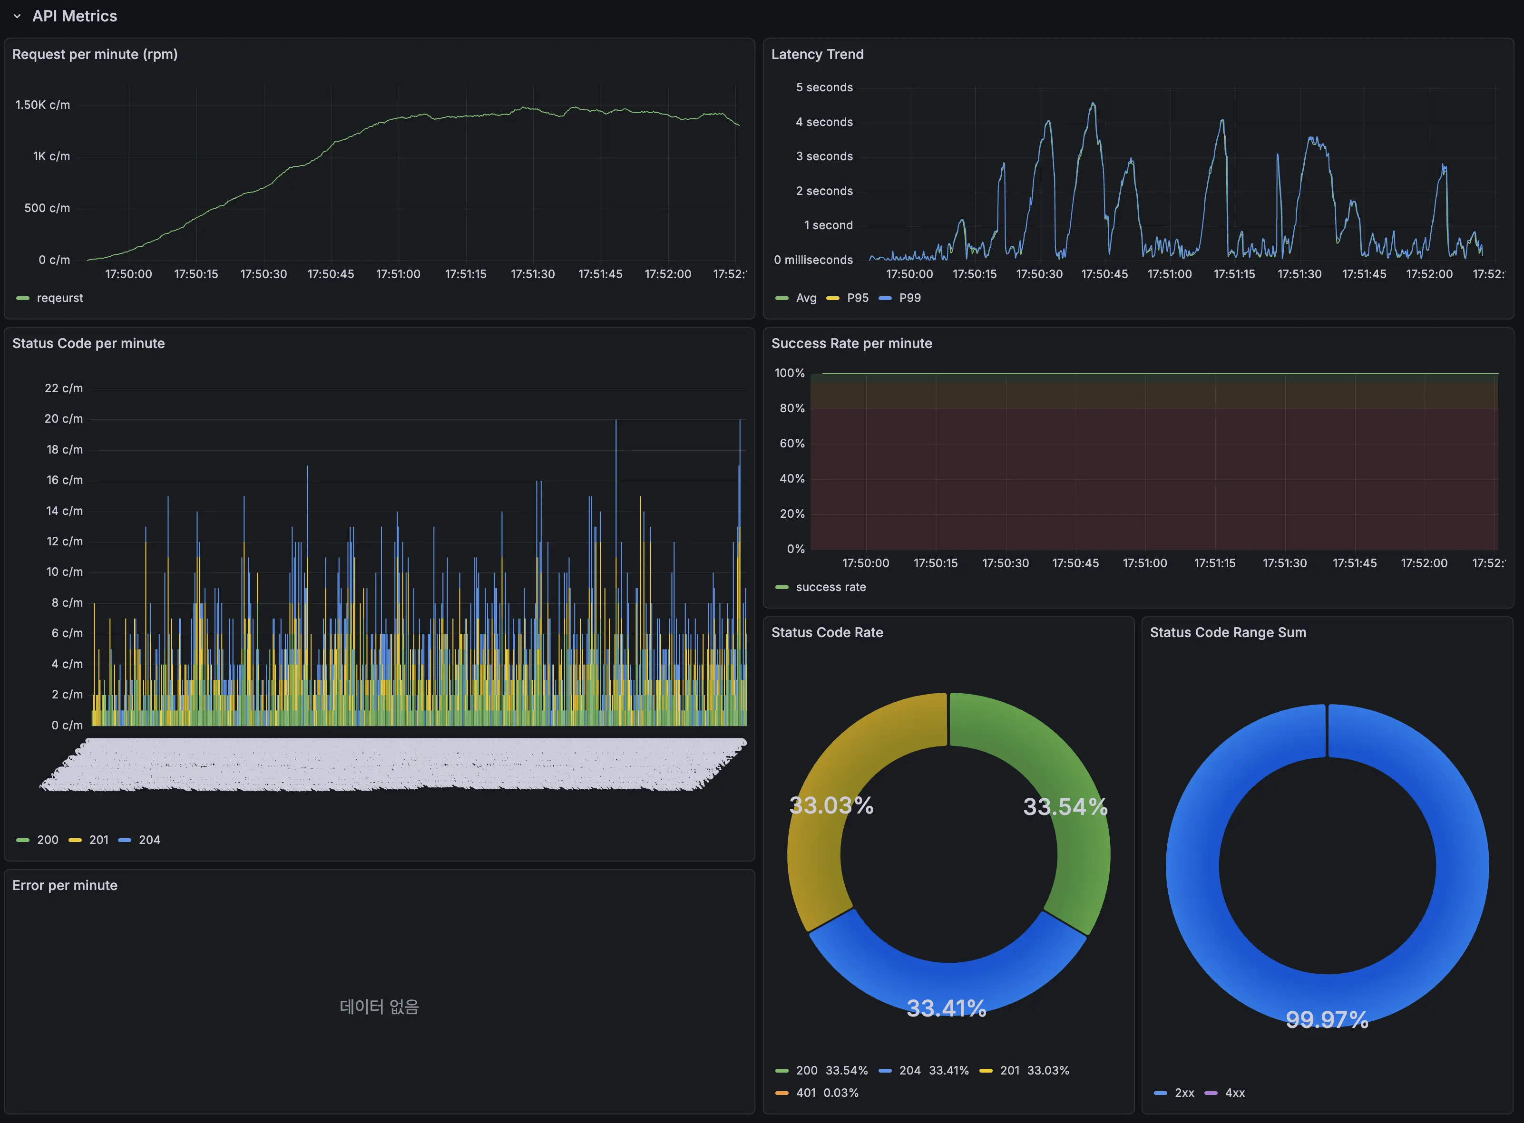
Task: Toggle the success rate legend item
Action: coord(830,587)
